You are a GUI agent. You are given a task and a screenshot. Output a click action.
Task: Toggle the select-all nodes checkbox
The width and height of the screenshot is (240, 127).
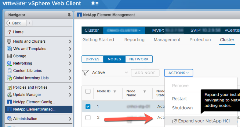tap(88, 91)
